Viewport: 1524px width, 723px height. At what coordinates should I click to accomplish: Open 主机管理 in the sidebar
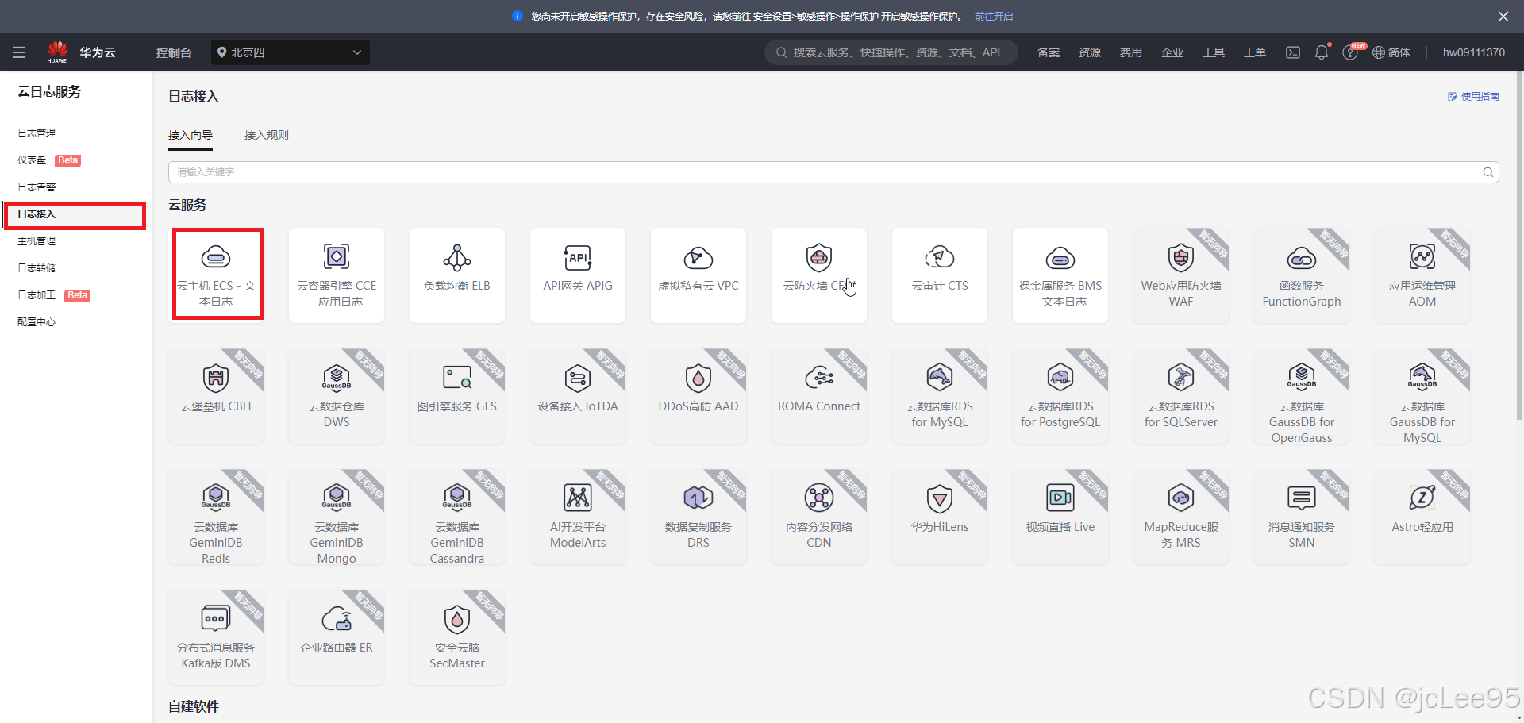[x=37, y=241]
